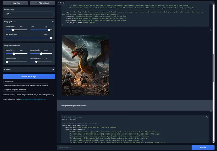
Task: Copy the first code response message
Action: tap(211, 30)
